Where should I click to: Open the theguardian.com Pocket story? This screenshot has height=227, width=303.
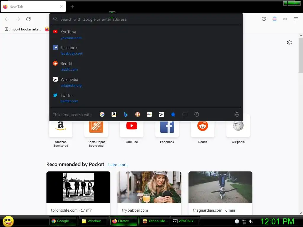pyautogui.click(x=220, y=193)
